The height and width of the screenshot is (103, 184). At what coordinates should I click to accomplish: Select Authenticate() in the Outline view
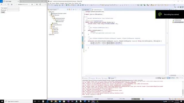(178, 21)
